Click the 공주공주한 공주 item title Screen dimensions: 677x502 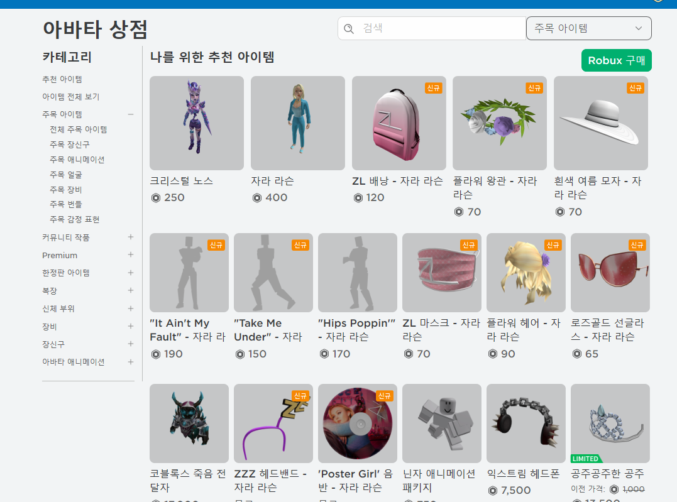pyautogui.click(x=607, y=474)
